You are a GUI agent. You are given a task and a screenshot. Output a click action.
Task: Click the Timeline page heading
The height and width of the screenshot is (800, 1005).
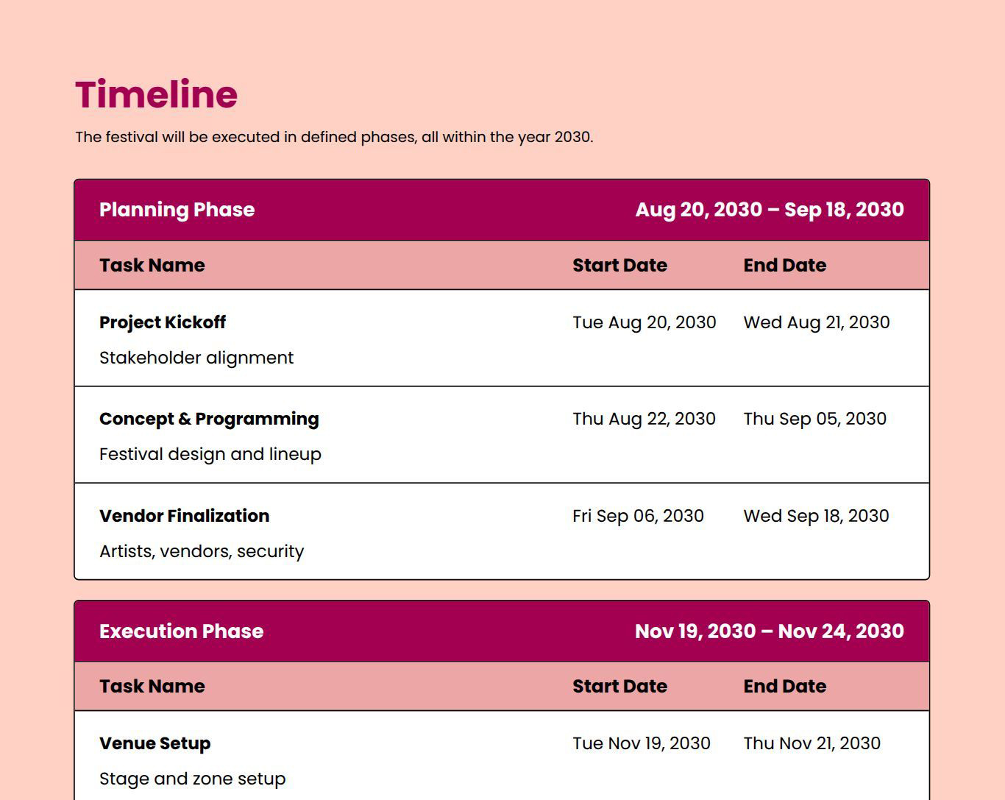click(156, 95)
